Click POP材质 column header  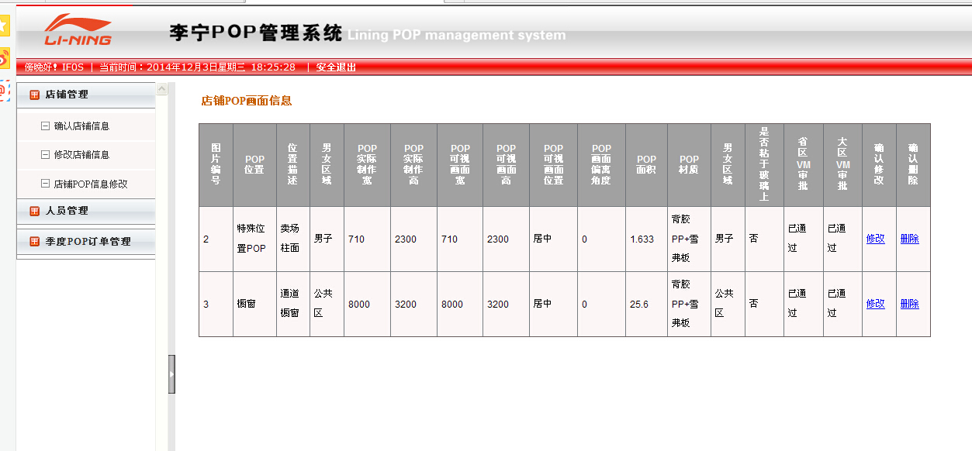689,164
